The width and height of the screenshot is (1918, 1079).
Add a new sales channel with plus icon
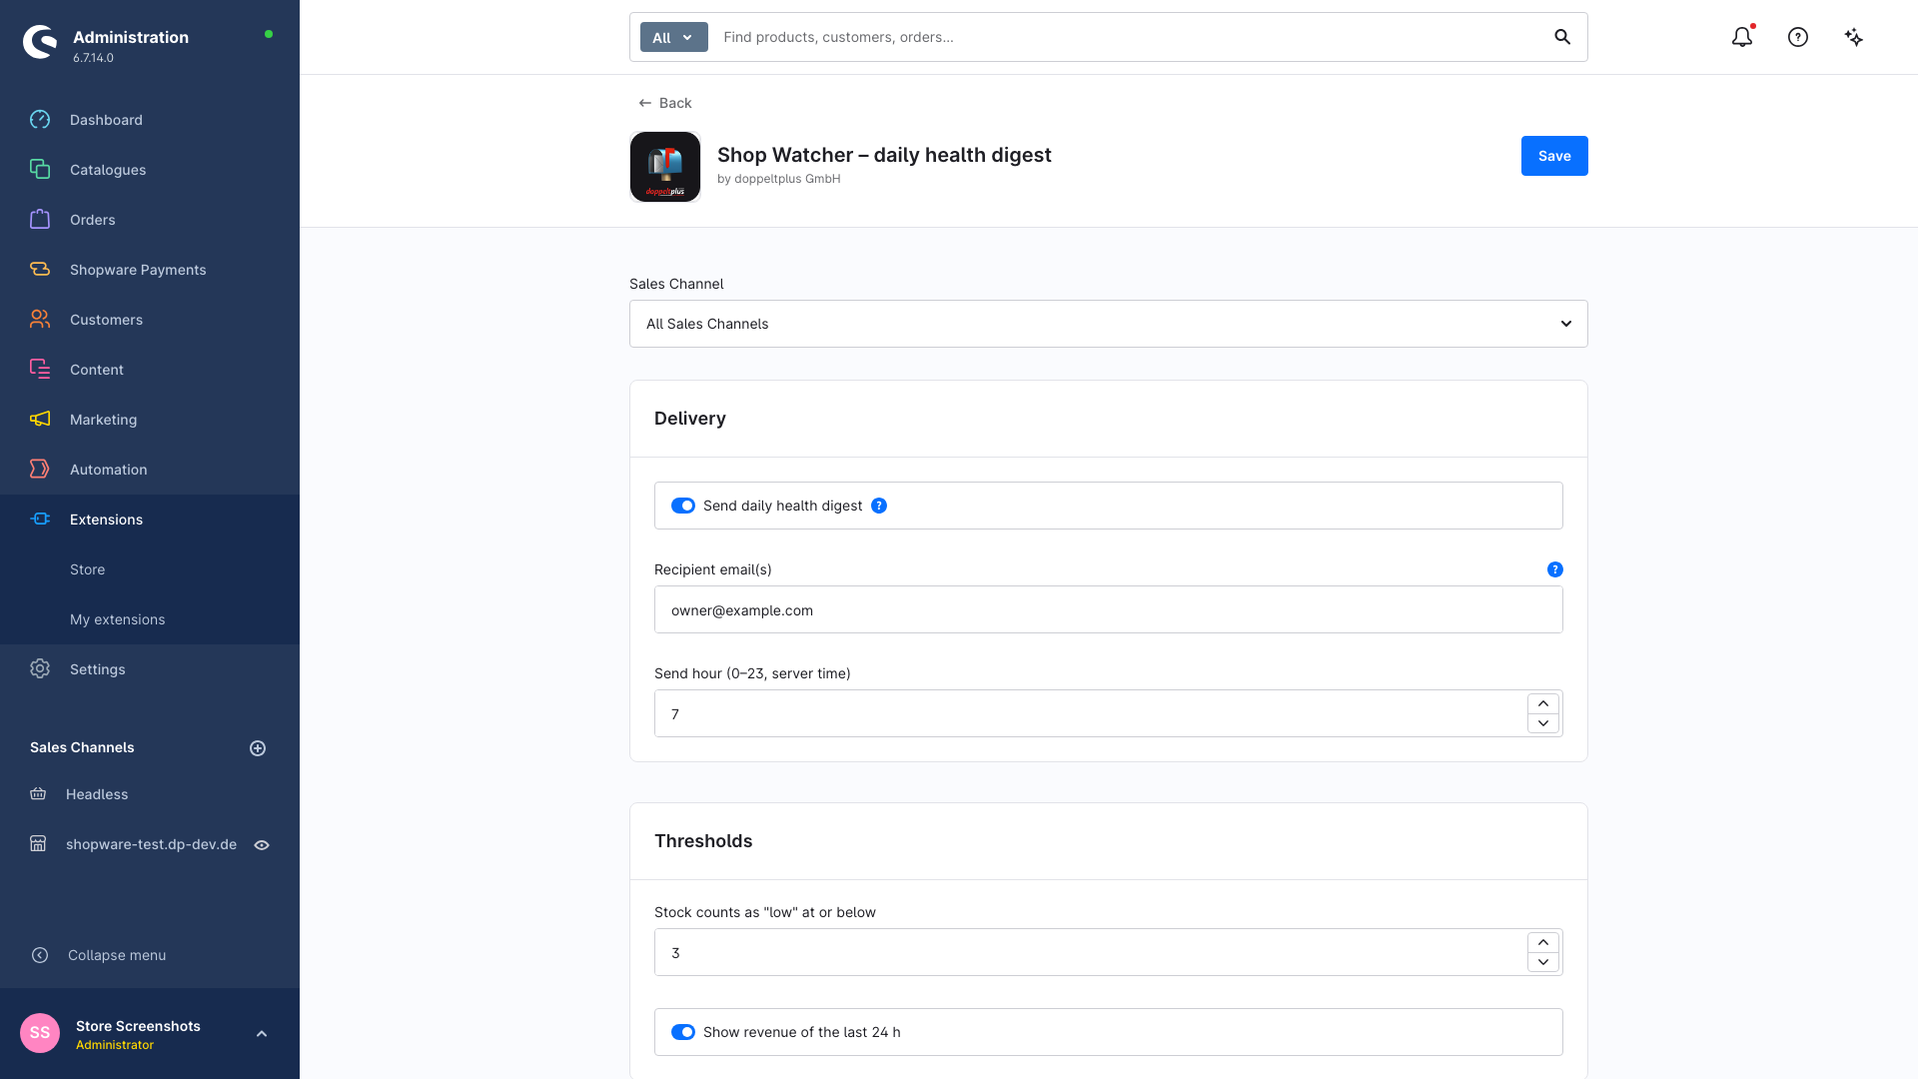(x=258, y=748)
